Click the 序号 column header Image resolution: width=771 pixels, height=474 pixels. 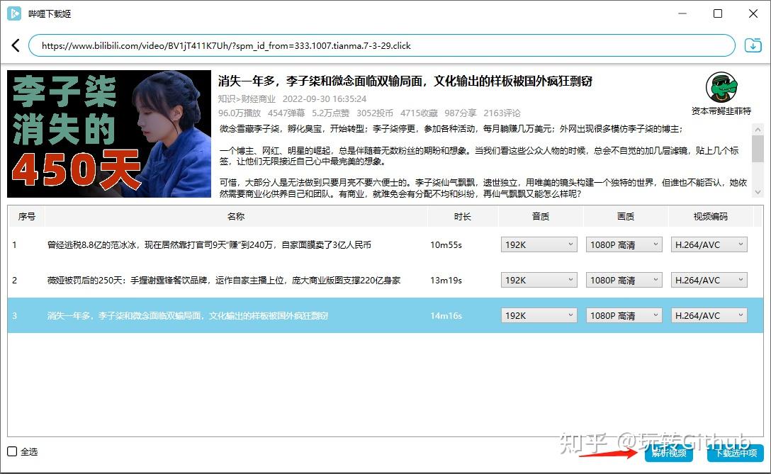(x=26, y=216)
